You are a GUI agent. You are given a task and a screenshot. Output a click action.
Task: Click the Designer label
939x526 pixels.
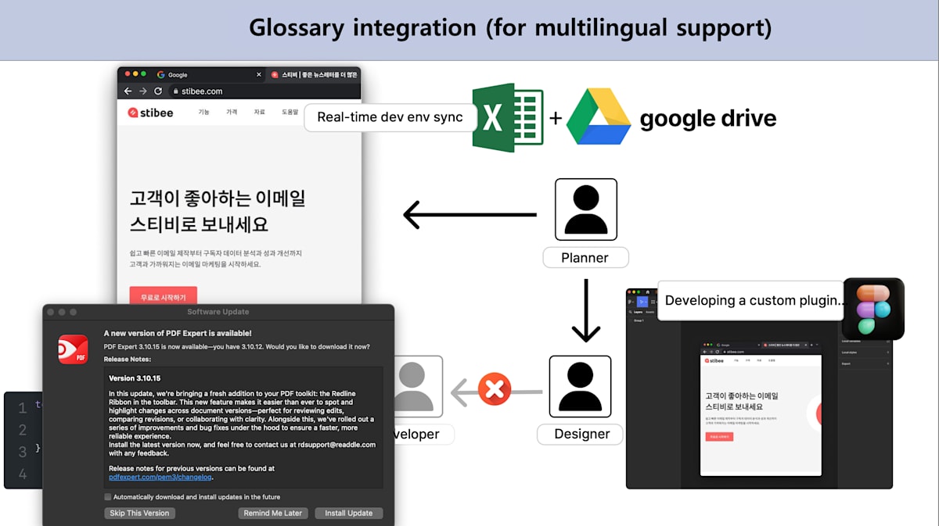581,434
